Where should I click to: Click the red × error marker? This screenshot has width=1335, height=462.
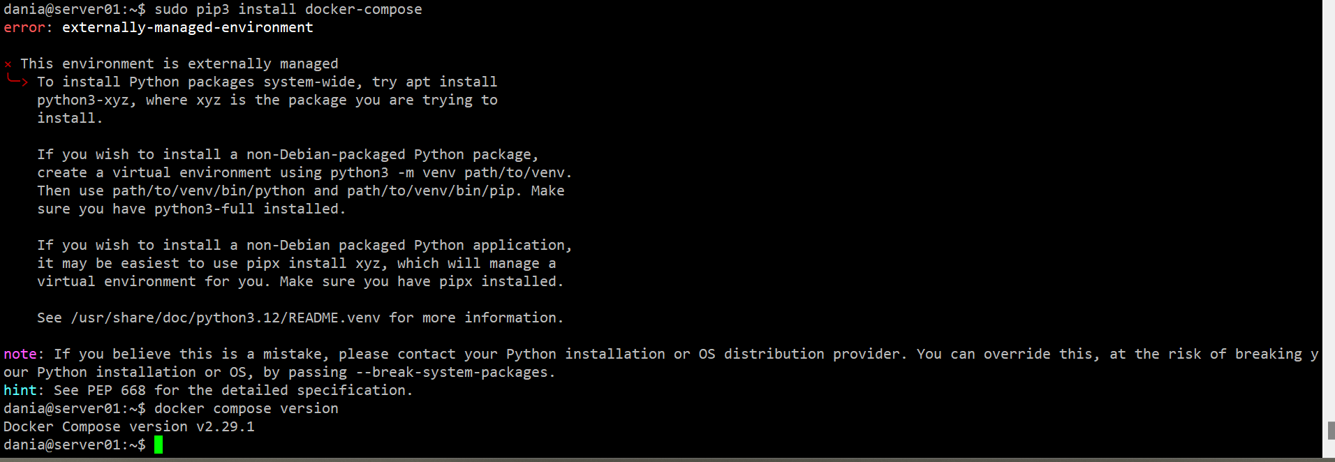click(8, 64)
